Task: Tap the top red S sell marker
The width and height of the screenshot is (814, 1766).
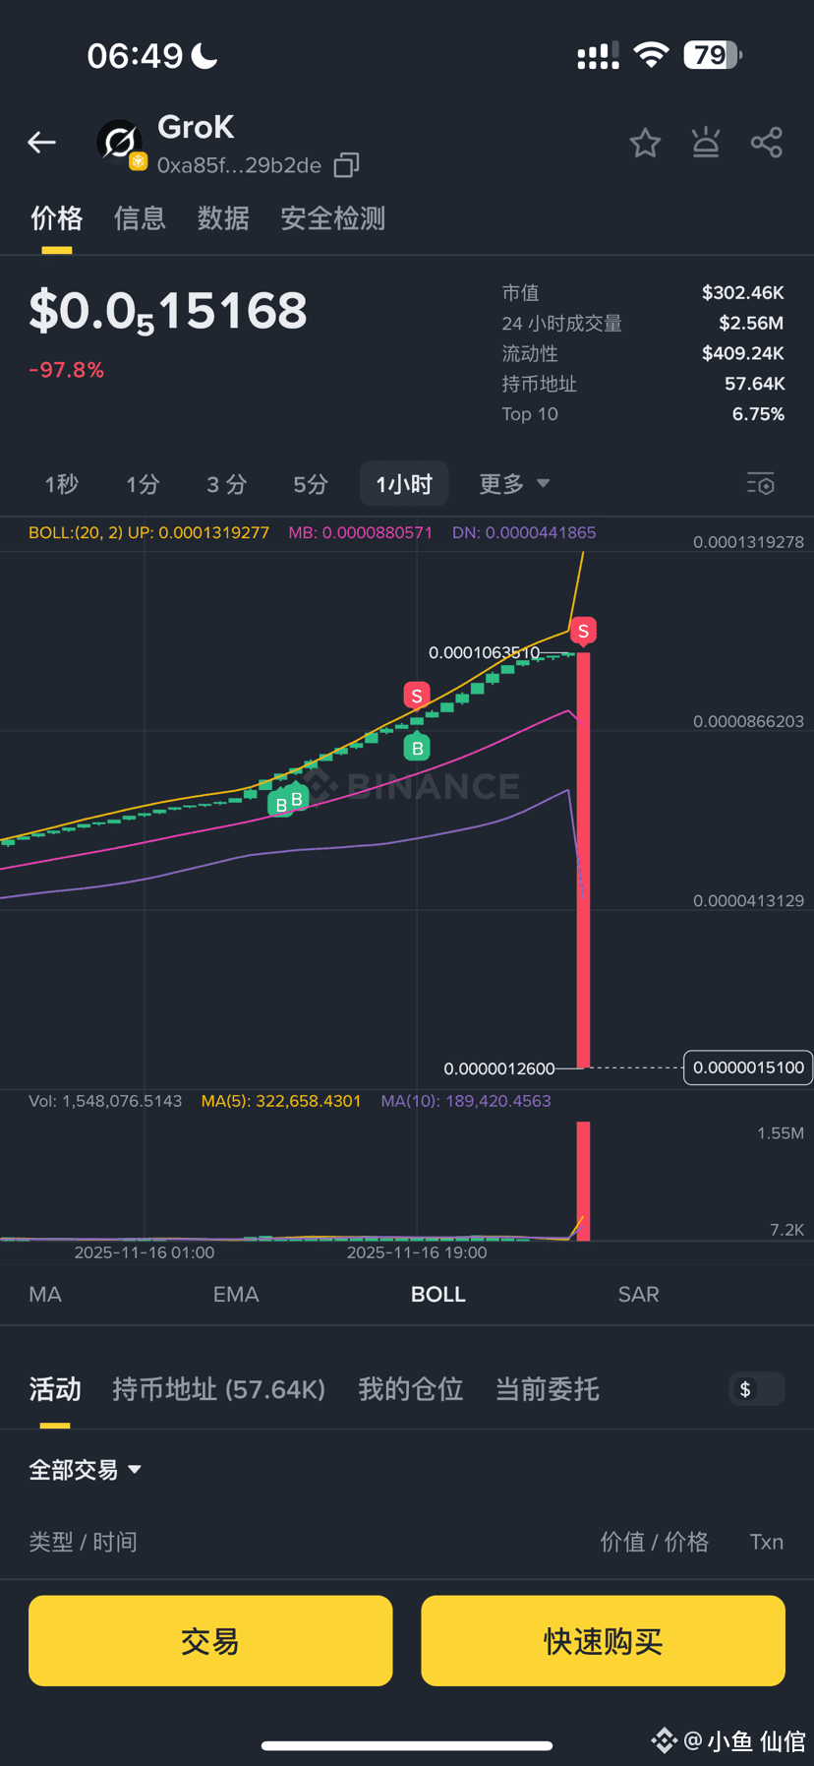Action: [x=583, y=631]
